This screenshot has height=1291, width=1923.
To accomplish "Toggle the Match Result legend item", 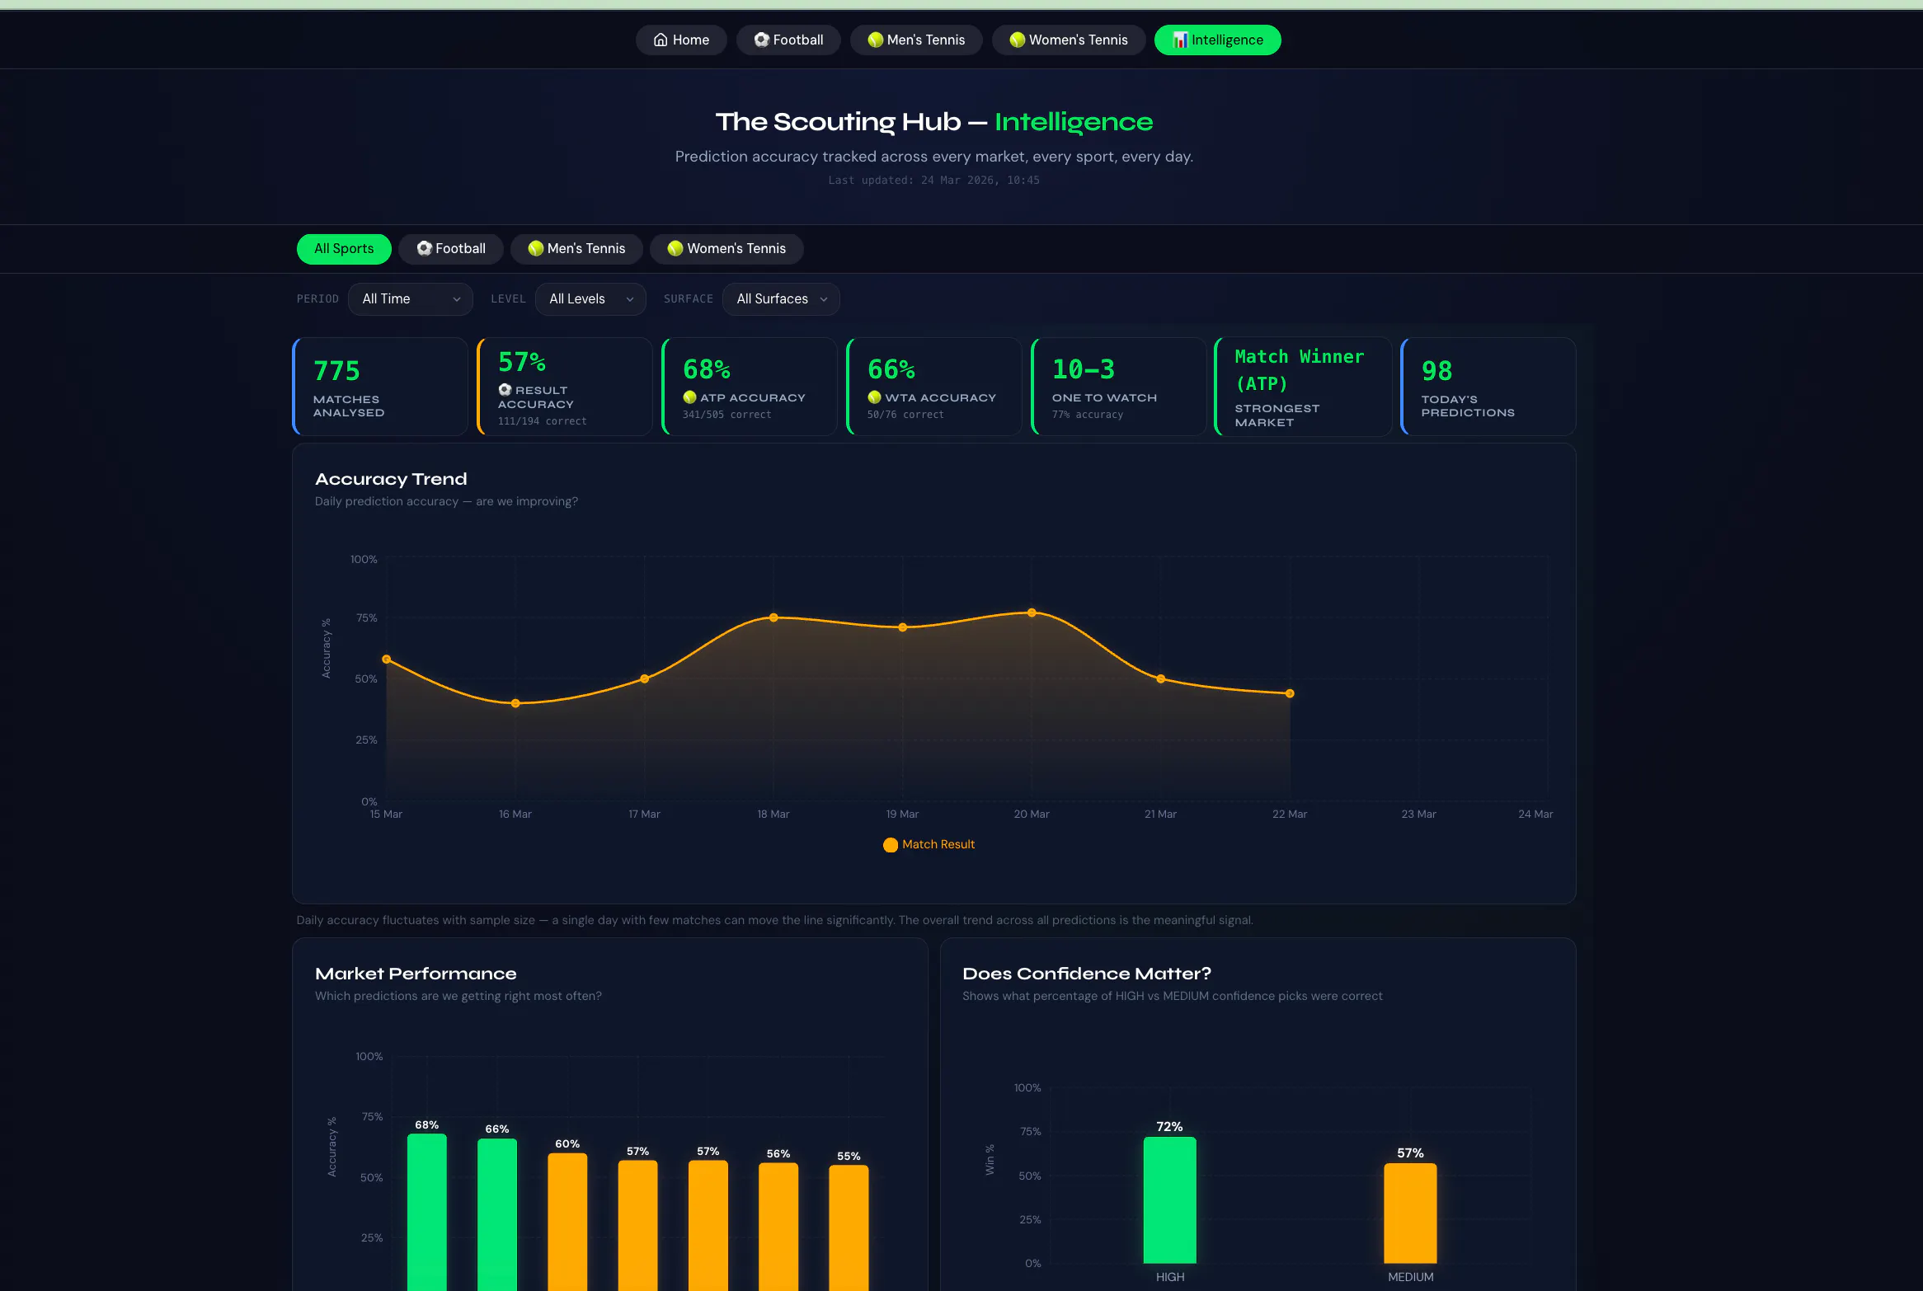I will (929, 844).
